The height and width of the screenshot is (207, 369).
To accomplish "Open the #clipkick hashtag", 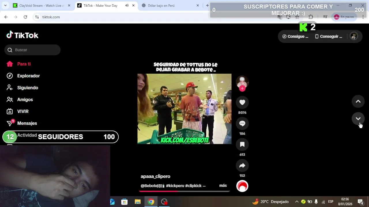I will [193, 186].
